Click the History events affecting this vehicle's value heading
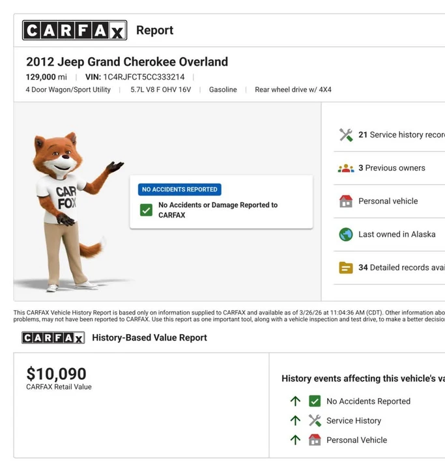The height and width of the screenshot is (469, 445). [x=363, y=378]
